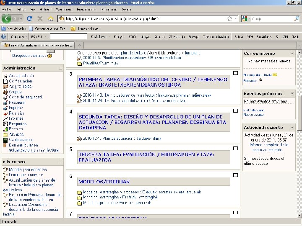The height and width of the screenshot is (226, 302).
Task: Click the Escalas icon
Action: click(x=5, y=129)
